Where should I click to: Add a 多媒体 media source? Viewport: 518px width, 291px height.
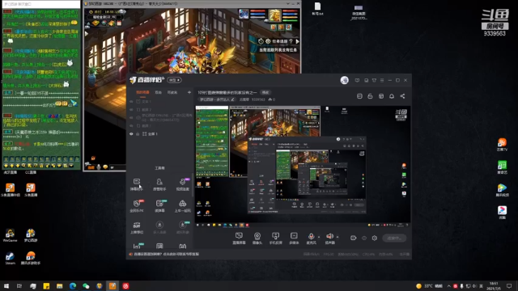coord(294,238)
